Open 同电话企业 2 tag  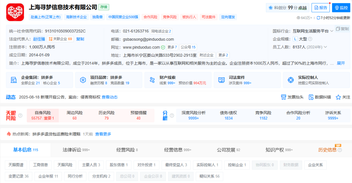click(x=161, y=31)
